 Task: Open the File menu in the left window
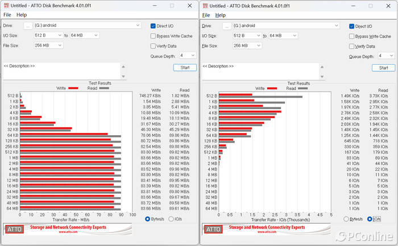point(7,15)
